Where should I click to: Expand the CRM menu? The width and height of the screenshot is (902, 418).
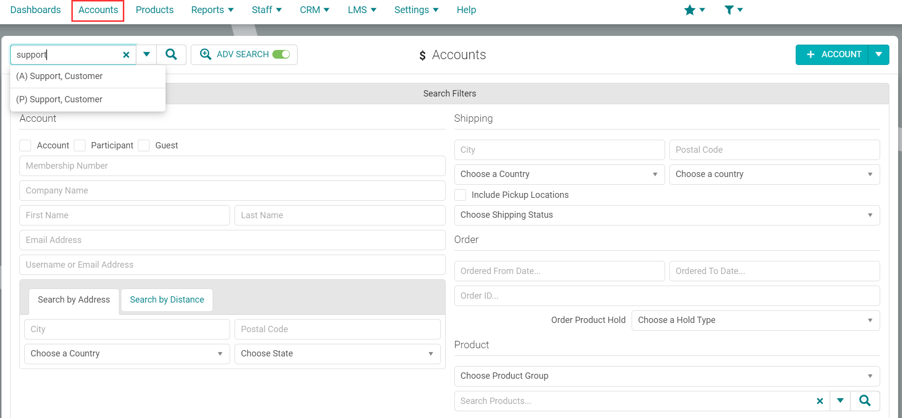(315, 10)
